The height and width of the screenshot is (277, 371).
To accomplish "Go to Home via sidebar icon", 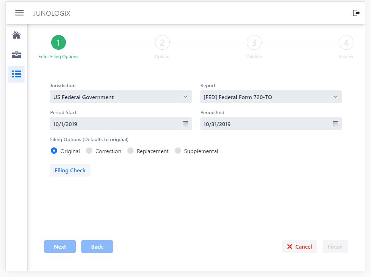I will [x=16, y=35].
